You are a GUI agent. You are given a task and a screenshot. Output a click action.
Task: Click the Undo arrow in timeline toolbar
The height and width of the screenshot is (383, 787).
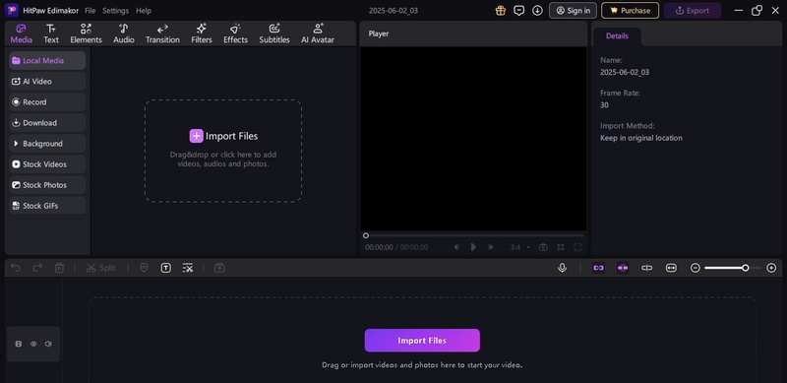click(16, 268)
